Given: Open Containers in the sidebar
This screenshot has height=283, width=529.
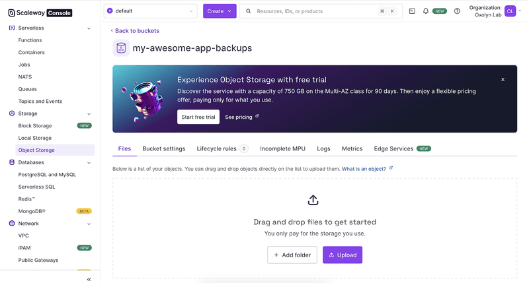Looking at the screenshot, I should [x=31, y=52].
